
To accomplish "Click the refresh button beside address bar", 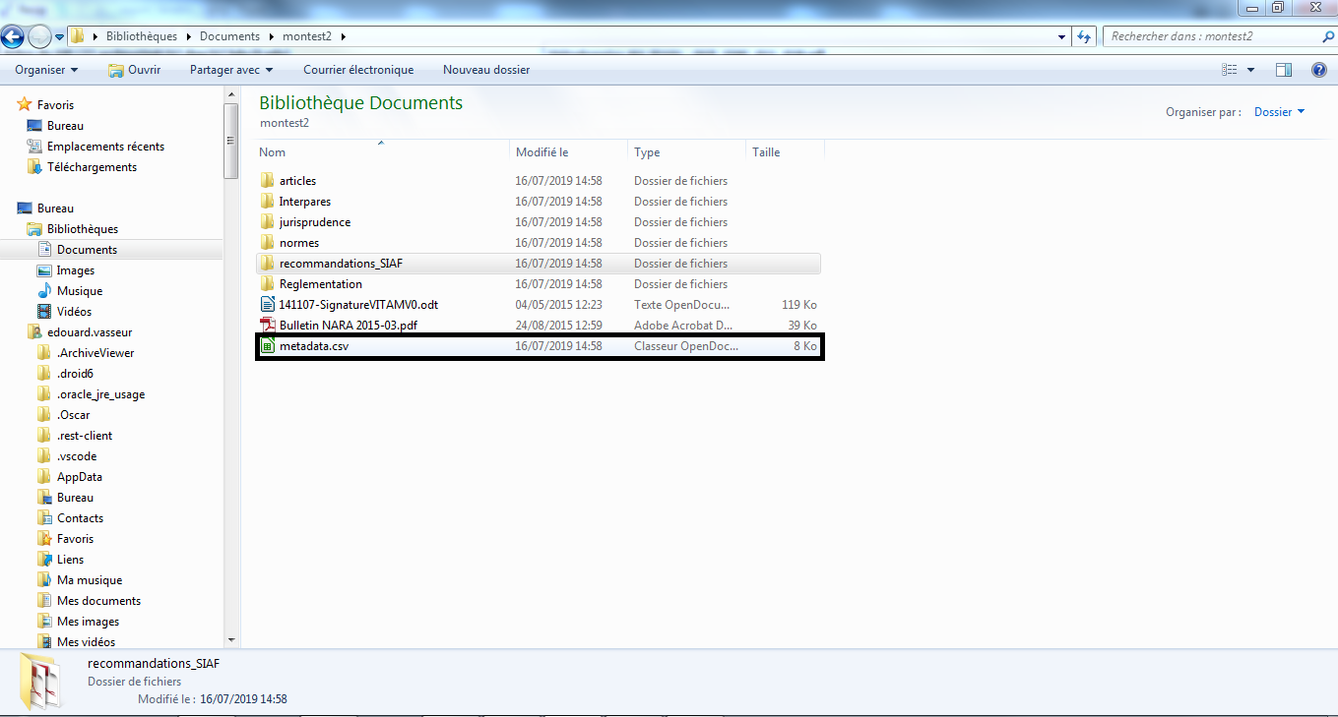I will tap(1084, 36).
